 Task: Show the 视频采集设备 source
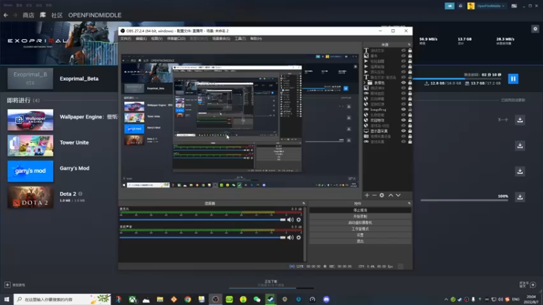pyautogui.click(x=403, y=136)
